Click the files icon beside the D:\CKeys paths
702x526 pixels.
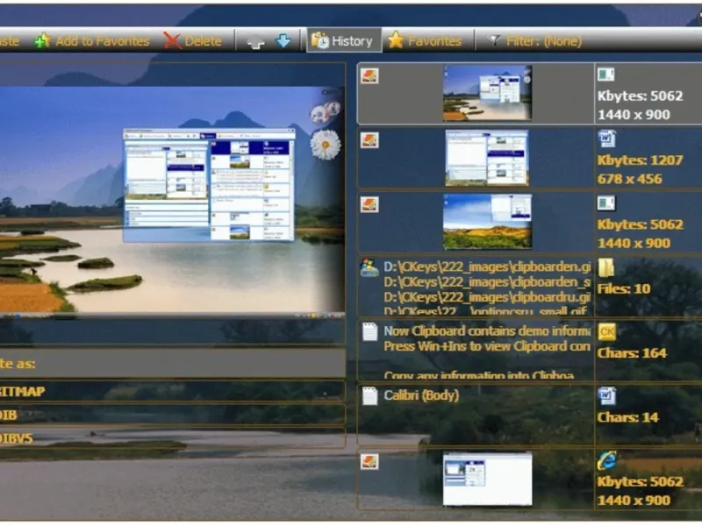[369, 267]
